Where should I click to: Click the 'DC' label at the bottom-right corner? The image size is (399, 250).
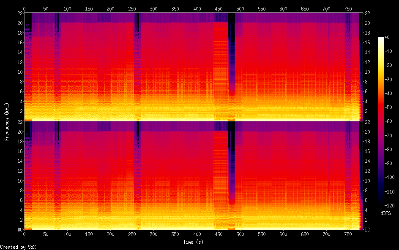(367, 229)
